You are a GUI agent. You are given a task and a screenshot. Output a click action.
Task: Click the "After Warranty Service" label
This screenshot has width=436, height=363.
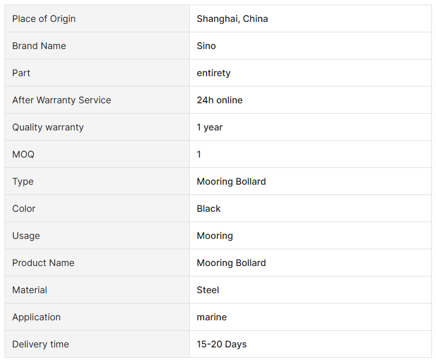tap(62, 100)
